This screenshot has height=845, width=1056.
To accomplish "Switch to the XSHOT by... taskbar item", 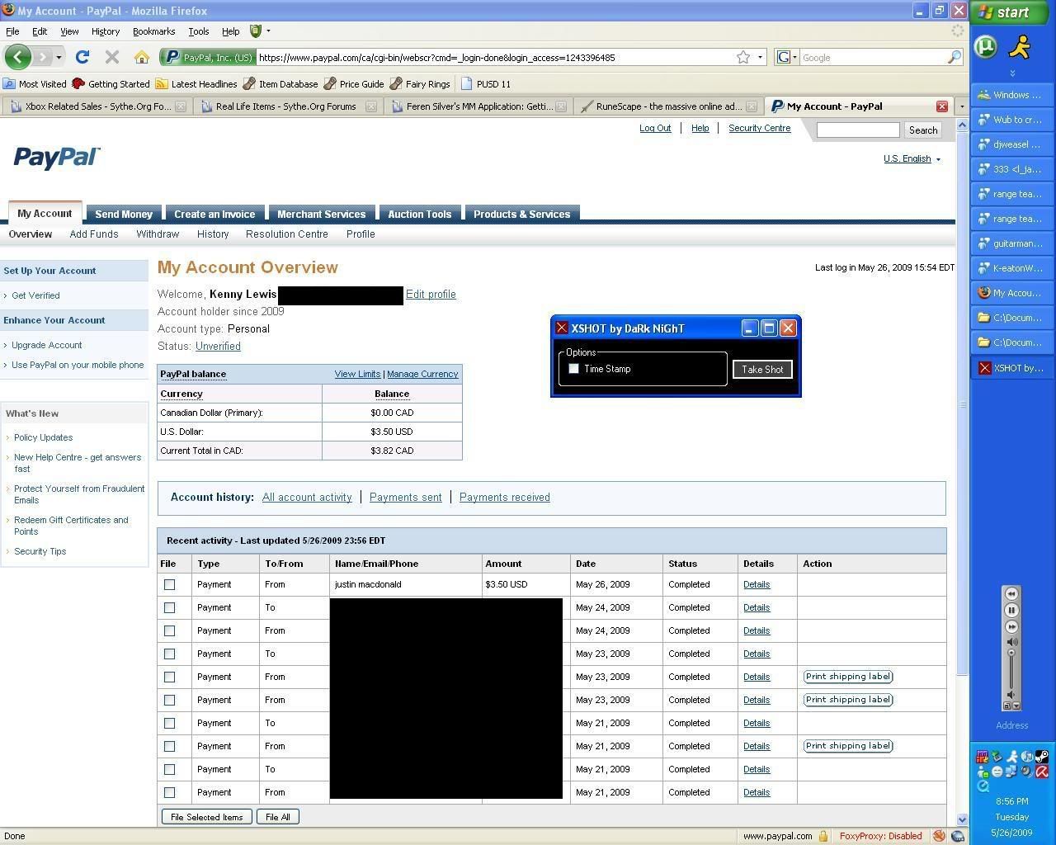I will click(1012, 368).
